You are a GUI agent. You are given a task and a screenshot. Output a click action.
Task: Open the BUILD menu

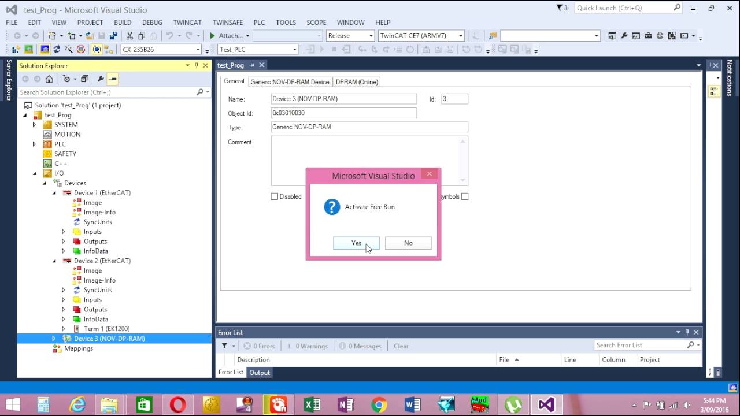point(123,22)
